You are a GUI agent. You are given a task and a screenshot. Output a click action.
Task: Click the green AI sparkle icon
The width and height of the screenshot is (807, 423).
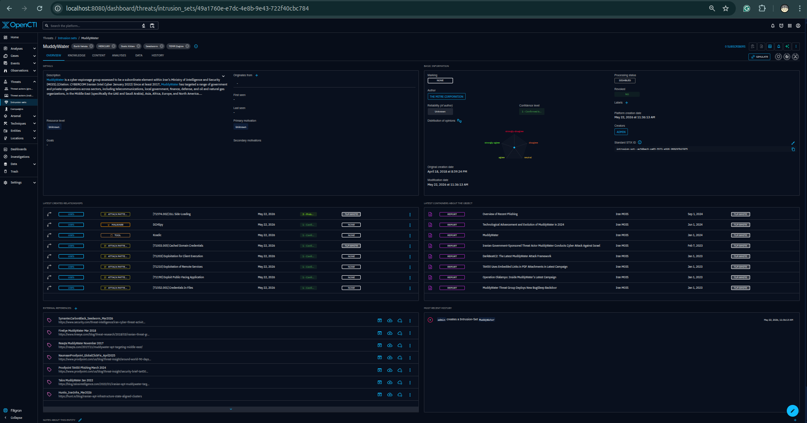click(x=787, y=46)
